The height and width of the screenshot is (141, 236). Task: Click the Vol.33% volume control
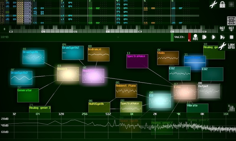click(179, 37)
